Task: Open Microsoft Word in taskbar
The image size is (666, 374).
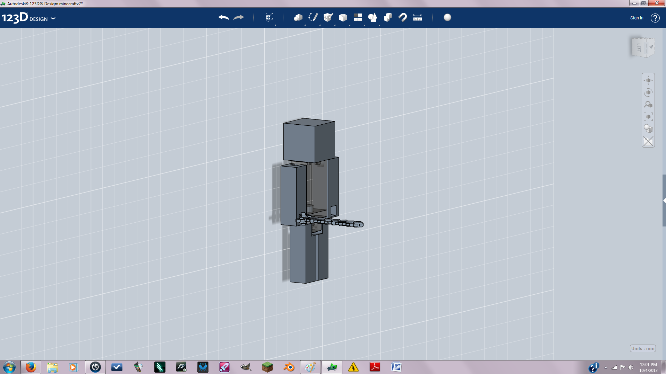Action: click(x=396, y=367)
